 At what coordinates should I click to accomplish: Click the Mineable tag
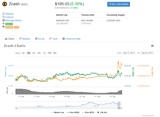coord(9,27)
